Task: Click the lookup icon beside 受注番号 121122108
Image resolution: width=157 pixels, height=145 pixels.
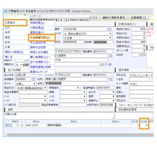Action: (x=110, y=29)
